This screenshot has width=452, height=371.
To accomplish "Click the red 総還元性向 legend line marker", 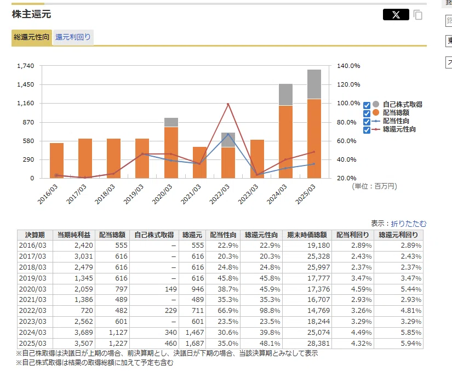I will (376, 129).
